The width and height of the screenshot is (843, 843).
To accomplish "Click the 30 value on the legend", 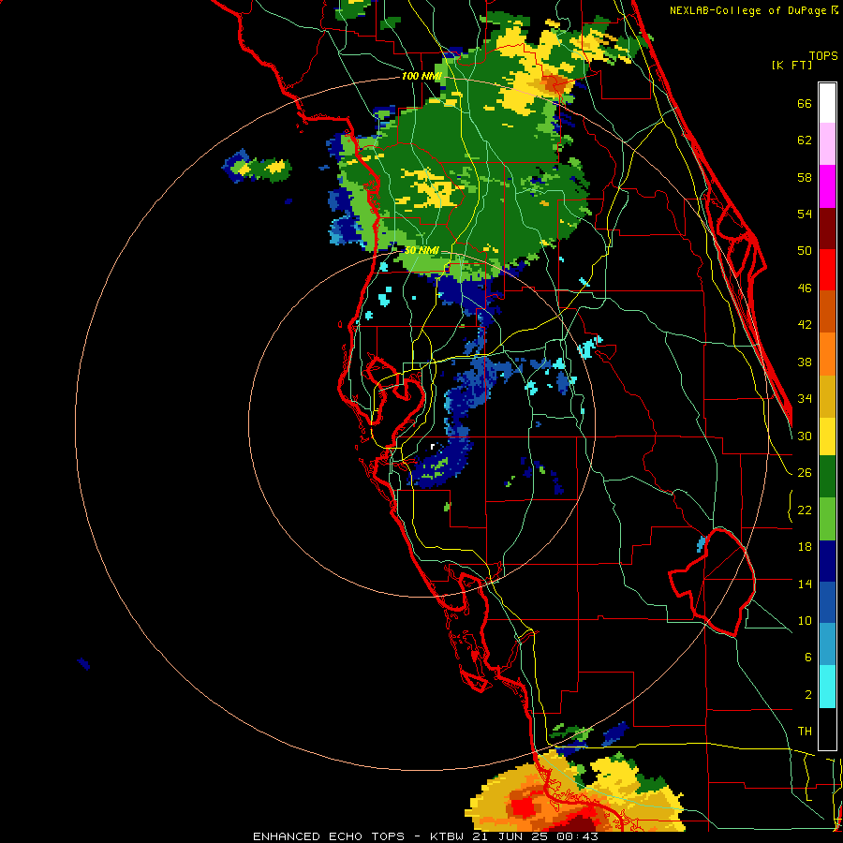I will tap(805, 436).
